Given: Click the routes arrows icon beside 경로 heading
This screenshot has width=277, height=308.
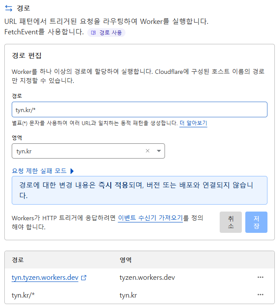Looking at the screenshot, I should (x=9, y=8).
